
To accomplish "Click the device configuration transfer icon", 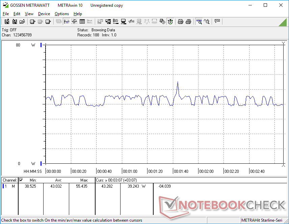I will coord(108,22).
